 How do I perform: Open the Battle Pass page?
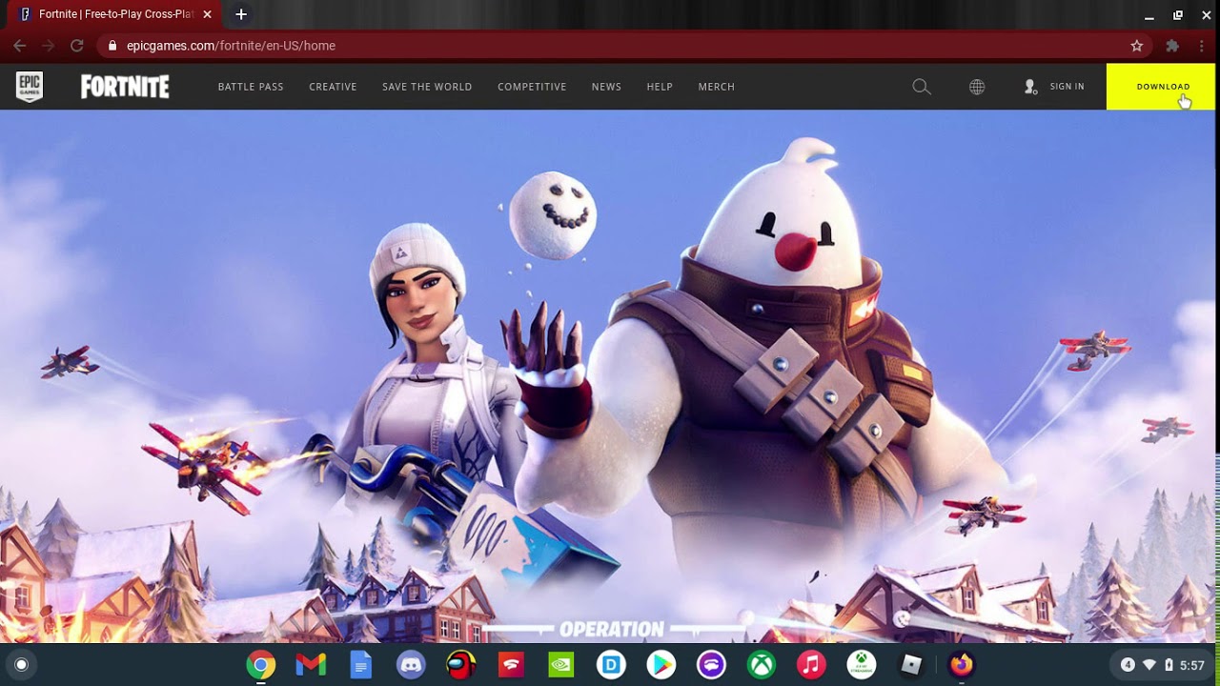(x=251, y=87)
